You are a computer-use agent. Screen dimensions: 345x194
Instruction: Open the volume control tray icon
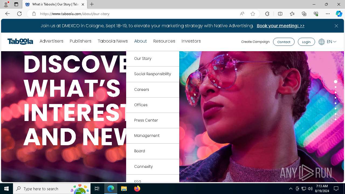(310, 189)
